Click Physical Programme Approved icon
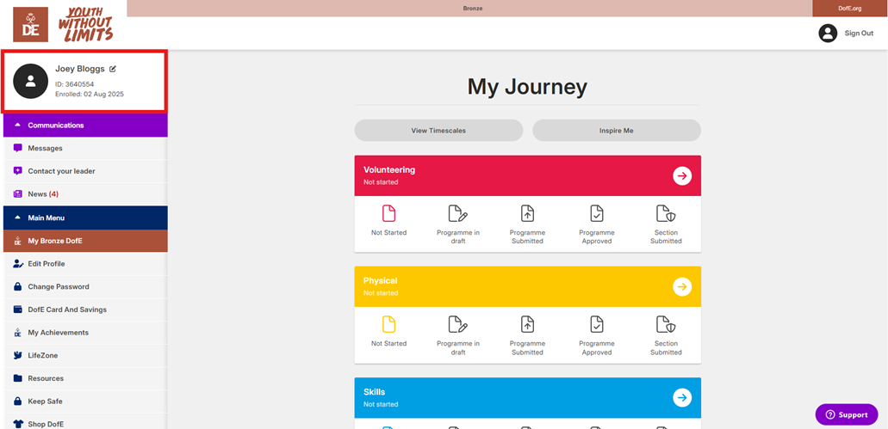Image resolution: width=888 pixels, height=429 pixels. 597,324
